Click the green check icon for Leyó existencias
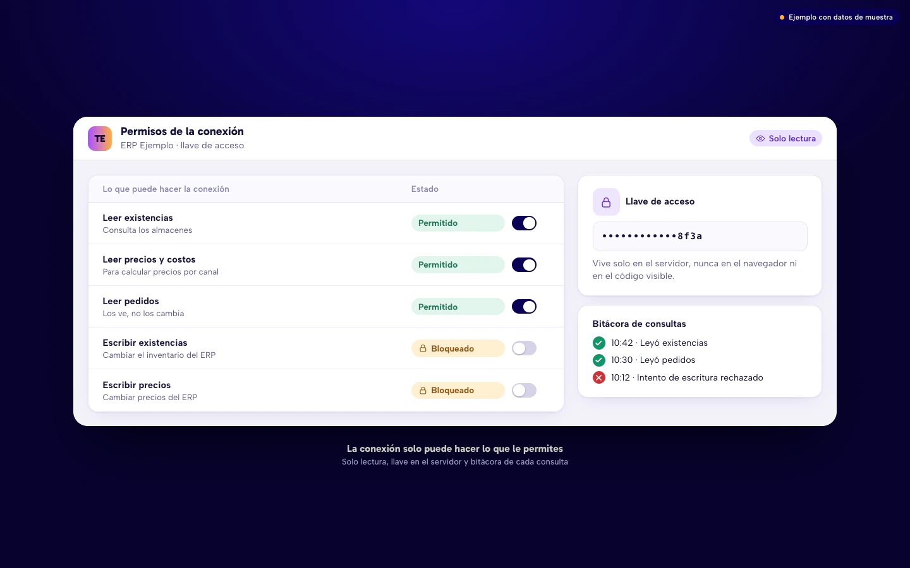 click(599, 343)
